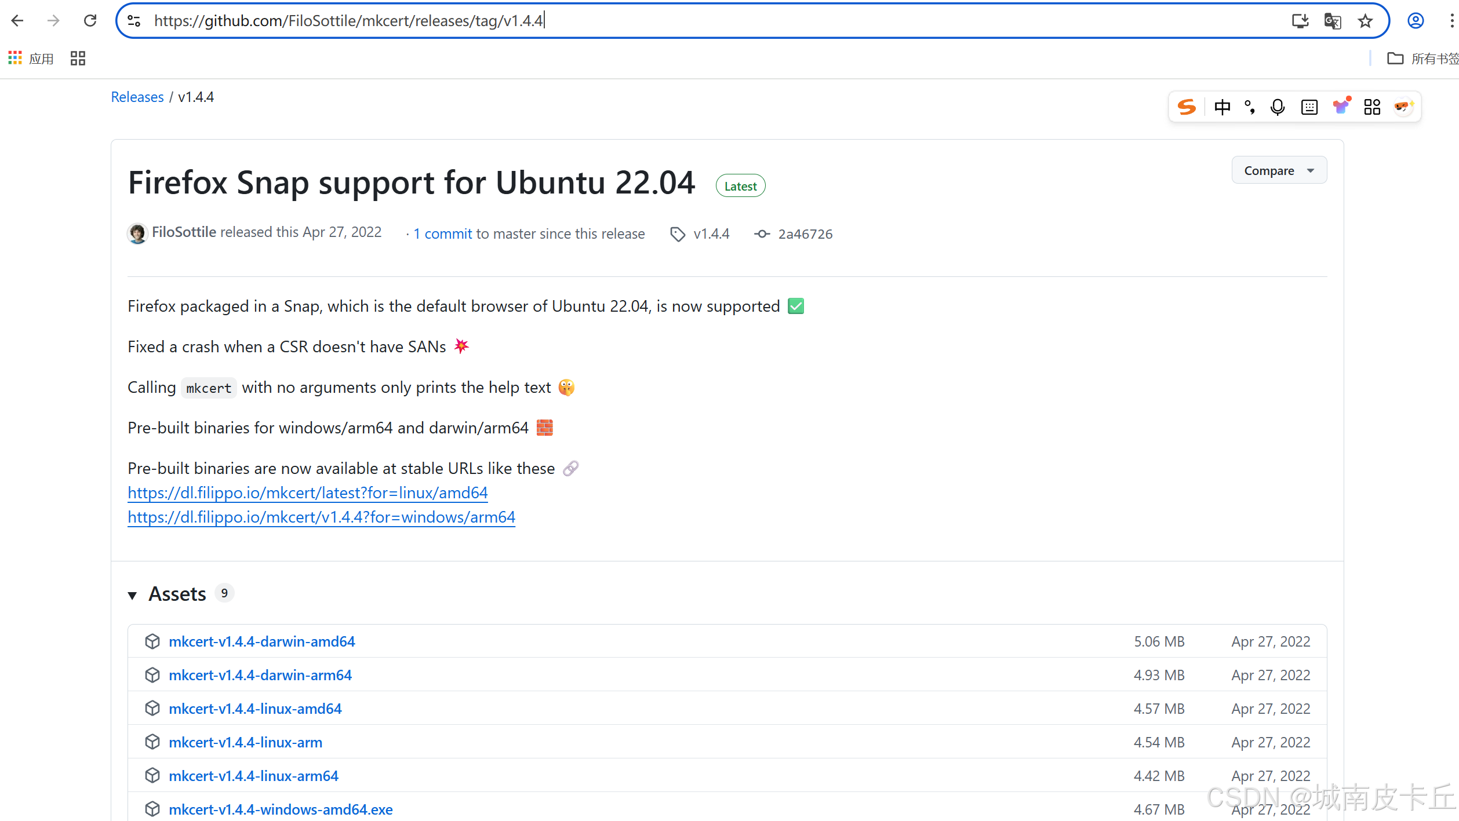Click the inline mkcert code label
The width and height of the screenshot is (1459, 821).
[209, 388]
